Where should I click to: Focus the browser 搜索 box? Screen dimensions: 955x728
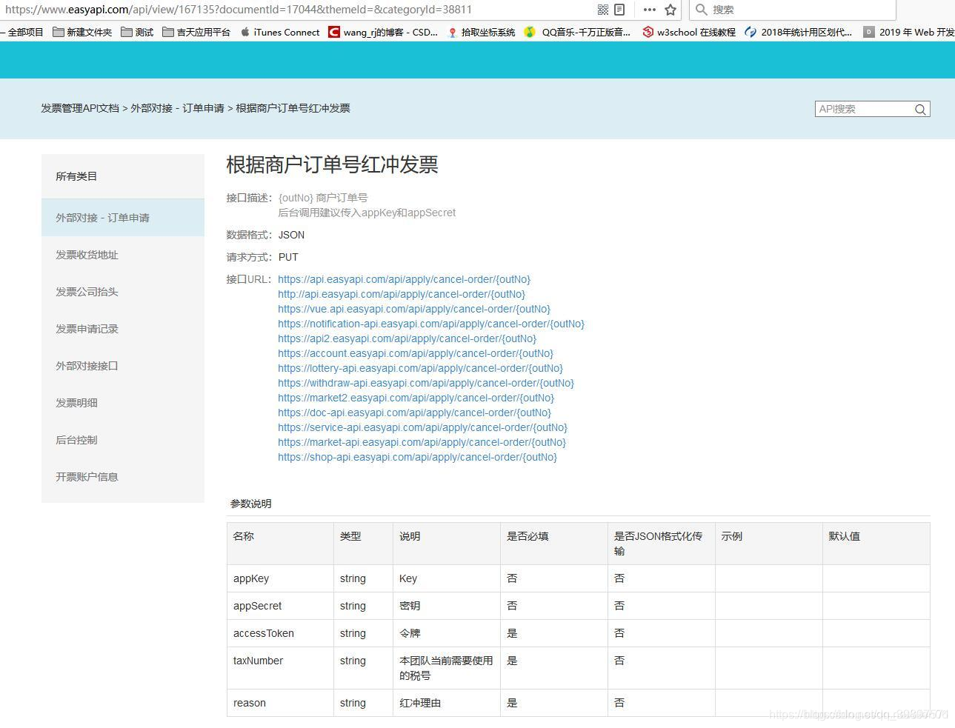[793, 10]
